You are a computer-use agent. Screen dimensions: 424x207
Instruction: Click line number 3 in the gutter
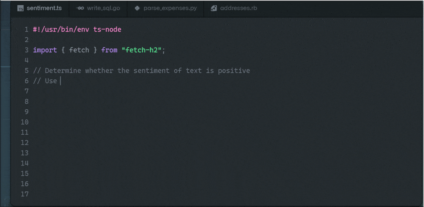pos(26,50)
